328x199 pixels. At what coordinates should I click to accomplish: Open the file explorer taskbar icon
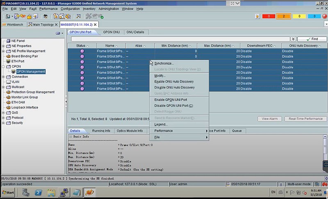pos(51,192)
